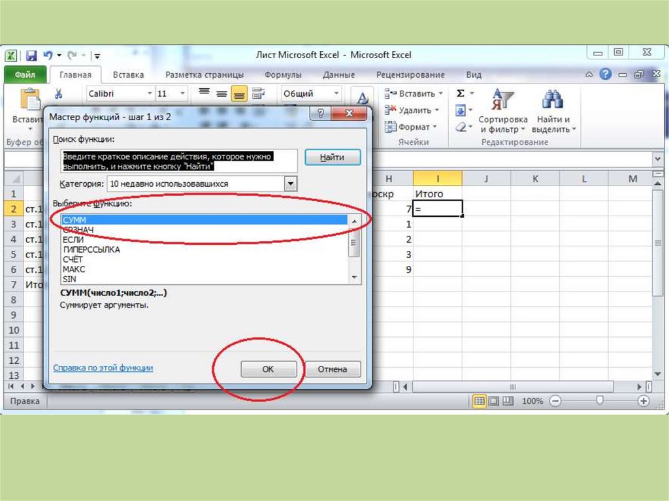669x501 pixels.
Task: Open the customize quick access toolbar arrow
Action: click(97, 56)
